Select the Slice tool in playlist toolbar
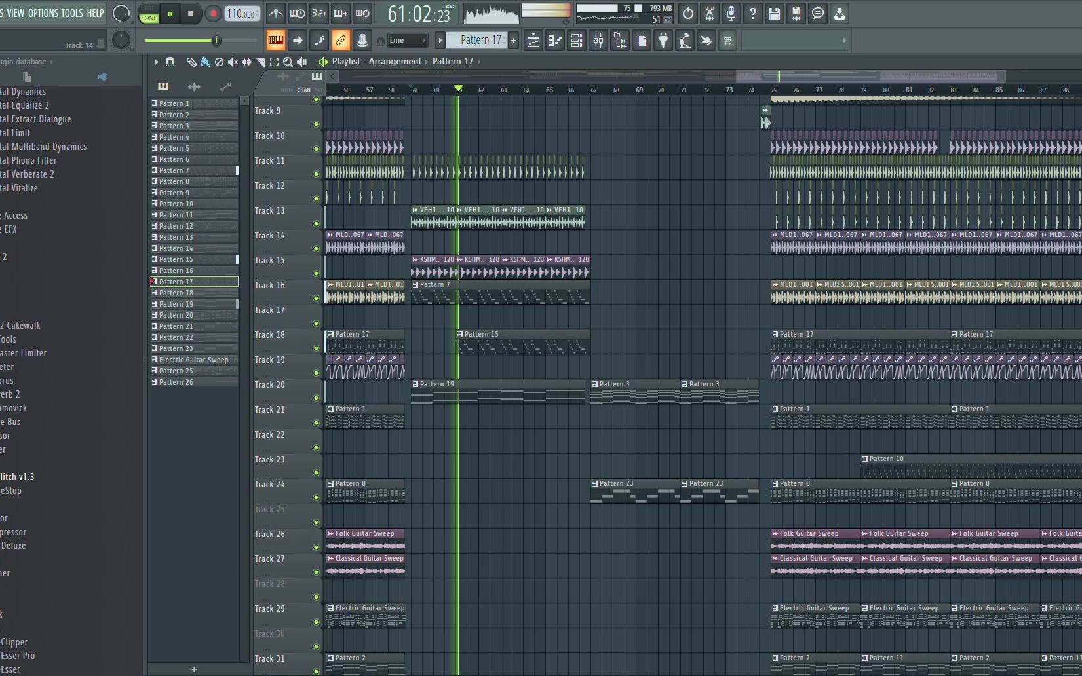Image resolution: width=1082 pixels, height=676 pixels. click(x=260, y=62)
